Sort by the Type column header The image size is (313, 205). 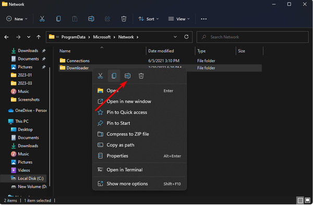(215, 51)
